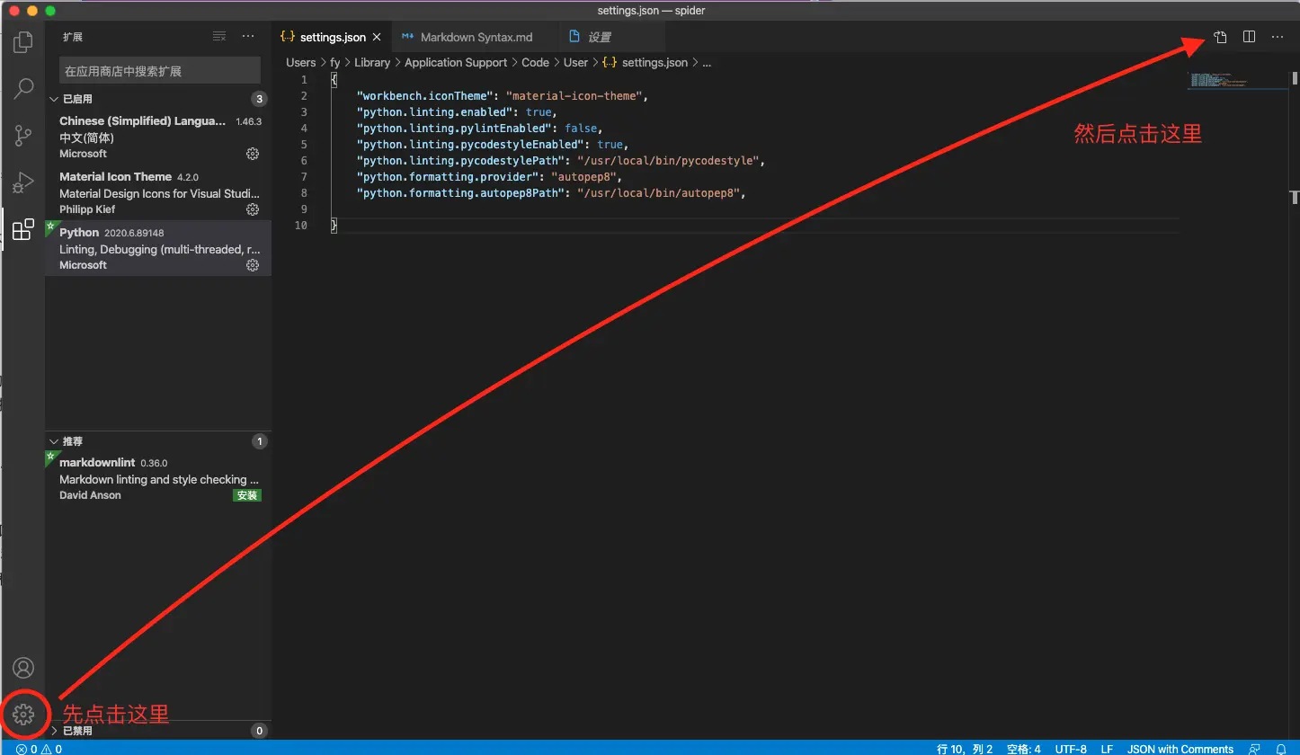Click "material-icon-theme" value text
This screenshot has width=1300, height=755.
(574, 96)
